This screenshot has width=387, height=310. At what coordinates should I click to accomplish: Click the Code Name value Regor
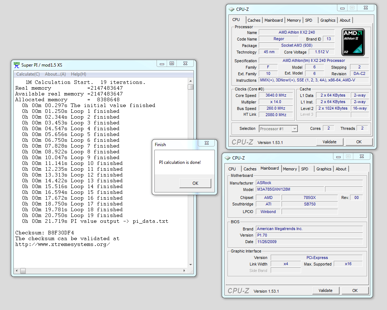click(x=279, y=39)
